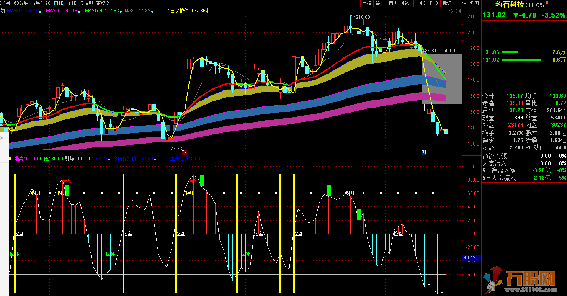Click the 5日大宗流入 -2.12亿 row
Image resolution: width=567 pixels, height=296 pixels.
click(x=524, y=178)
